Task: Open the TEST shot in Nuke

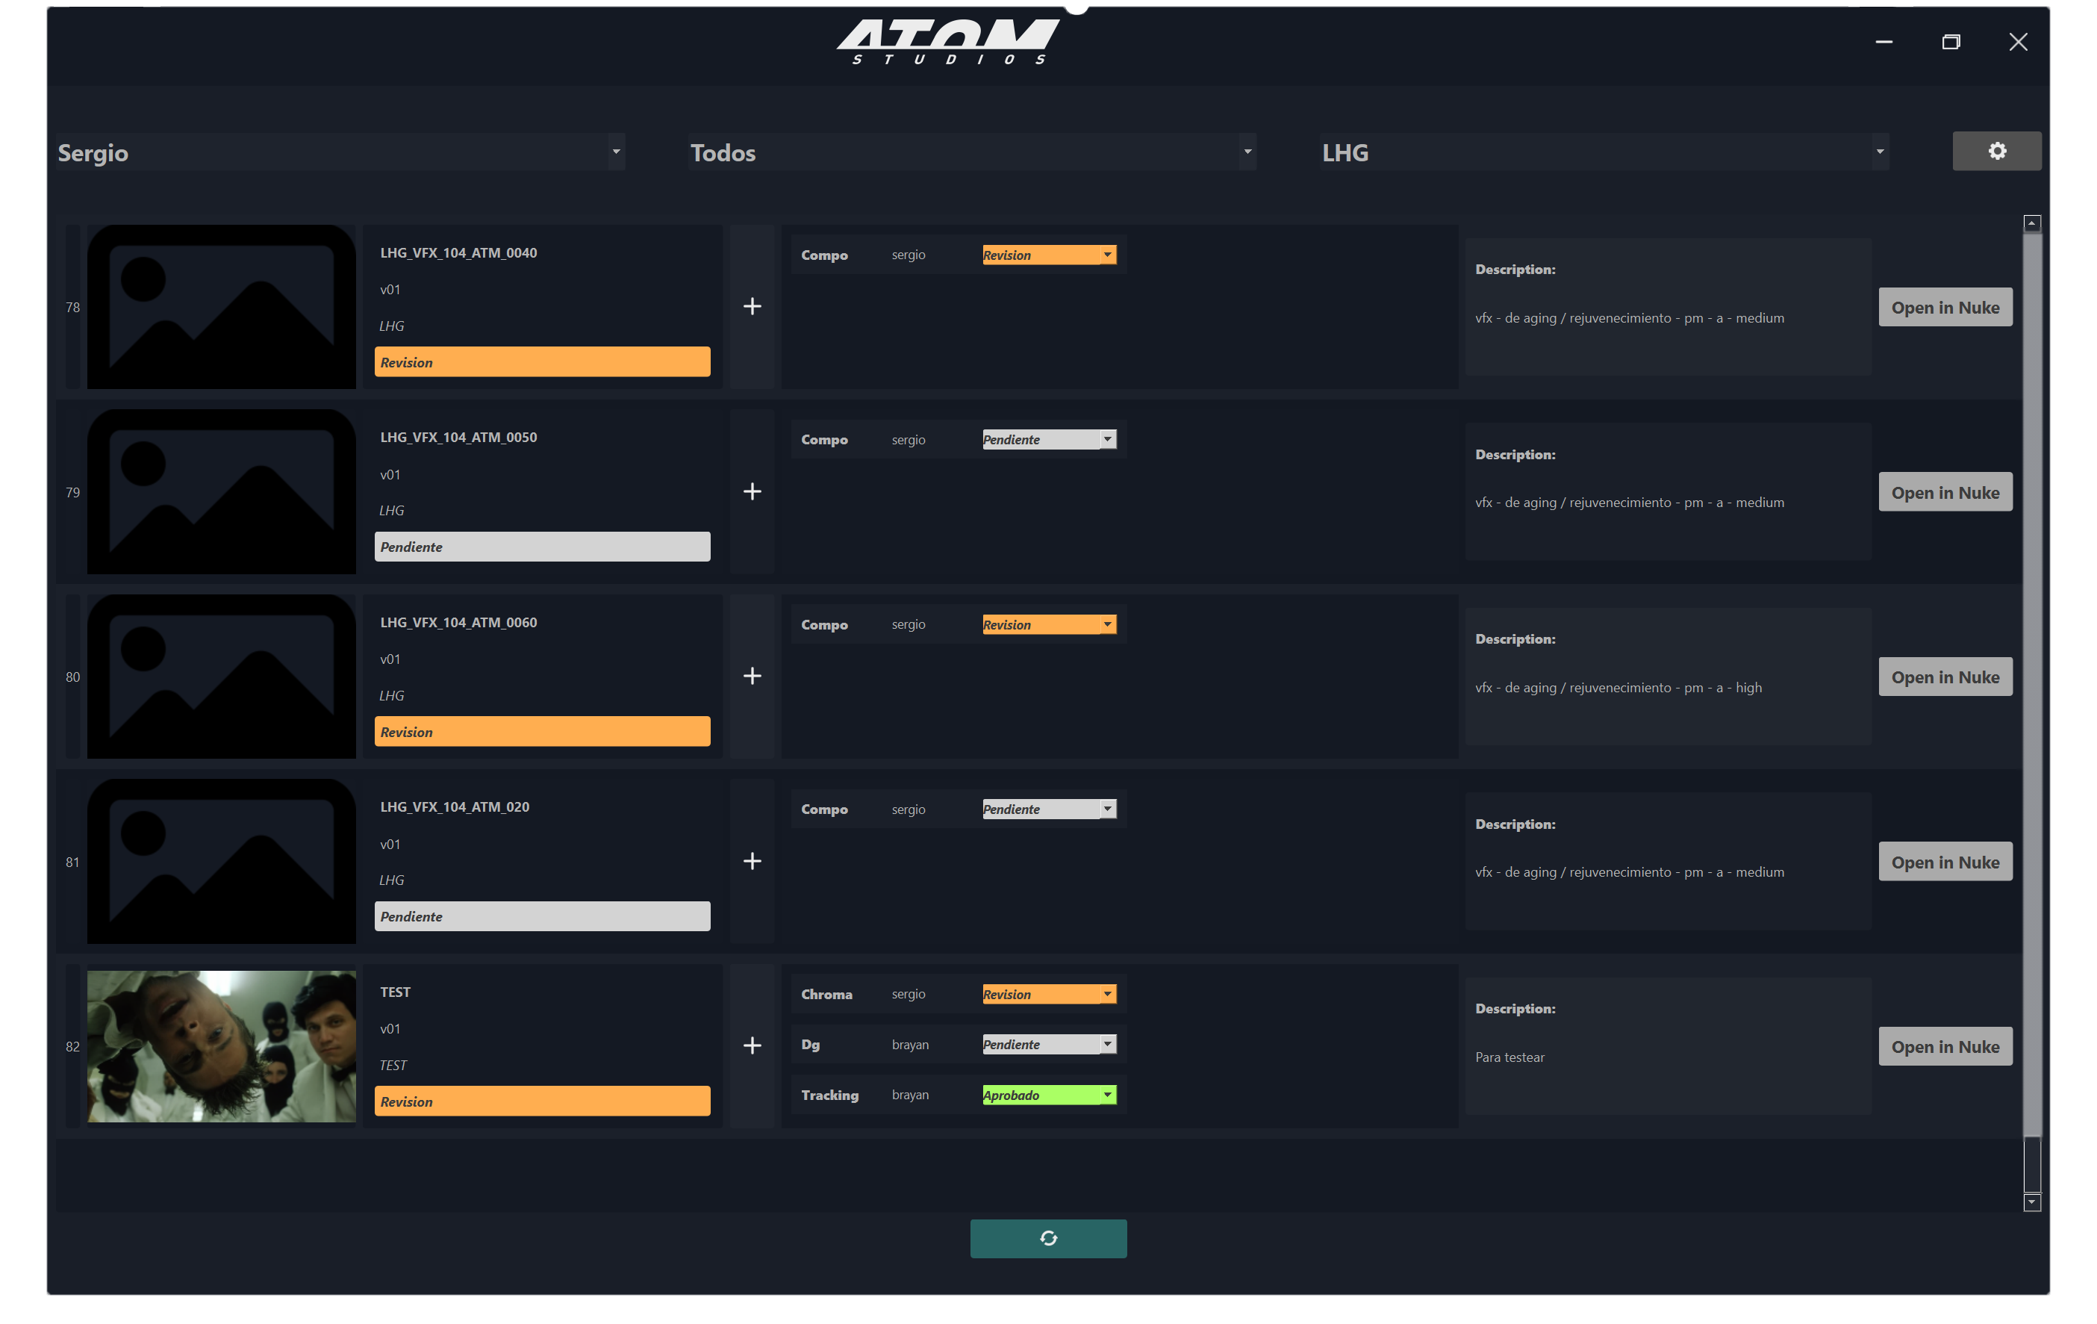Action: click(1945, 1045)
